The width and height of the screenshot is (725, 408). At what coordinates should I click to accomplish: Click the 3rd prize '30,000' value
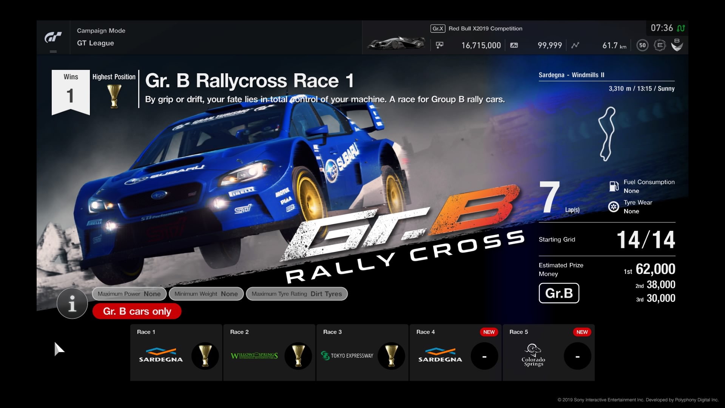pos(661,298)
